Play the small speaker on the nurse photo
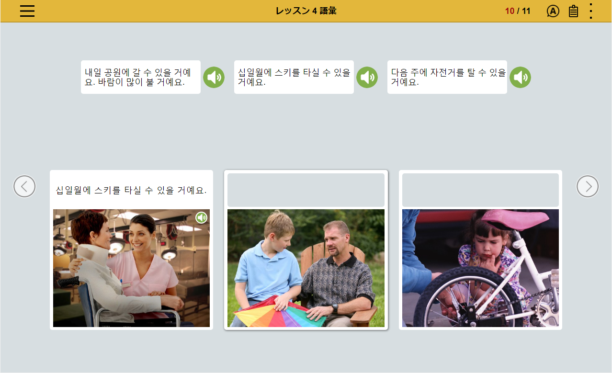Image resolution: width=612 pixels, height=373 pixels. click(201, 218)
